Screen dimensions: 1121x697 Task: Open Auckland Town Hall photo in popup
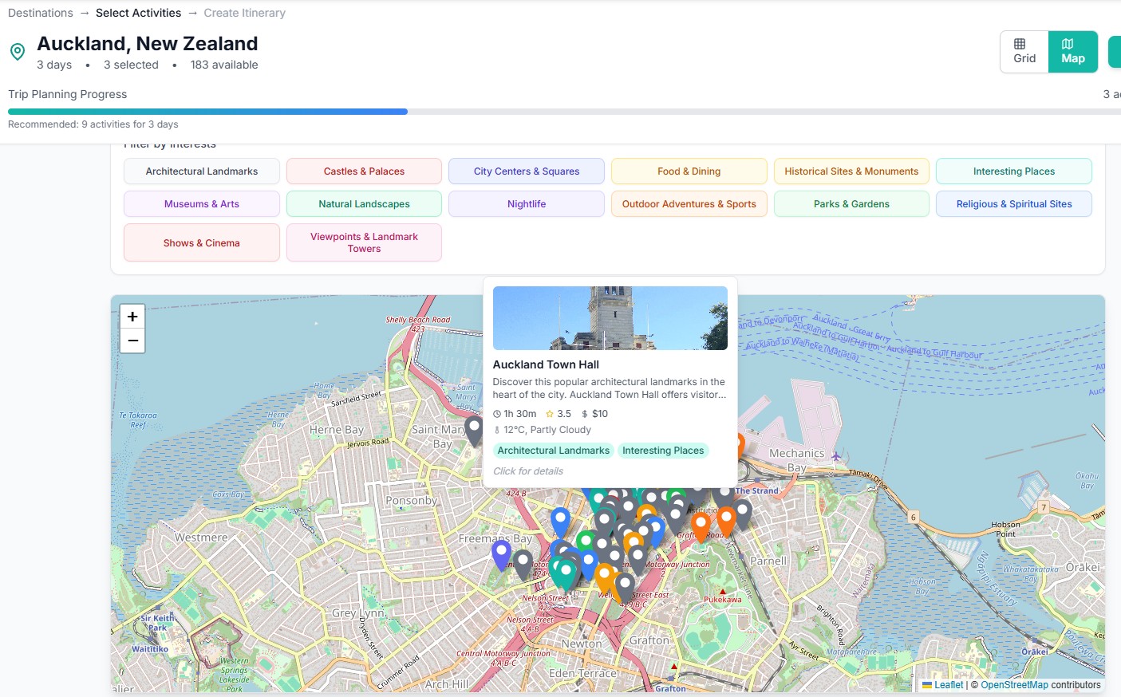click(x=610, y=318)
